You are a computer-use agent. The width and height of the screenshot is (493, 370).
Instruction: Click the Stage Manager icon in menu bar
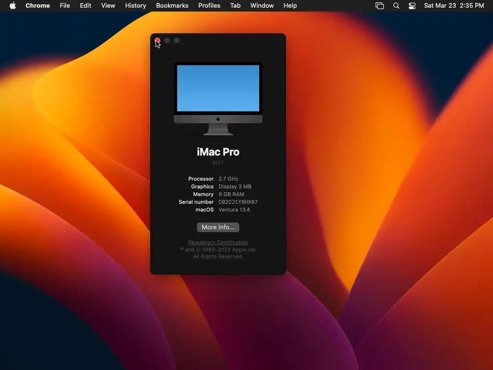coord(379,6)
